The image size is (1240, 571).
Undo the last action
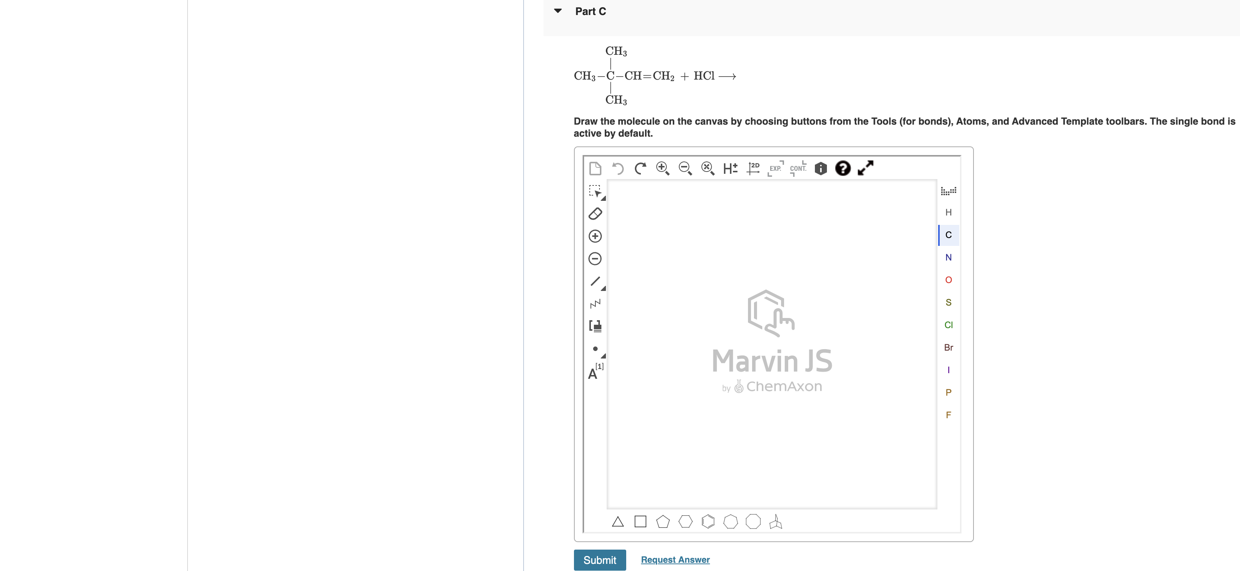pyautogui.click(x=618, y=168)
